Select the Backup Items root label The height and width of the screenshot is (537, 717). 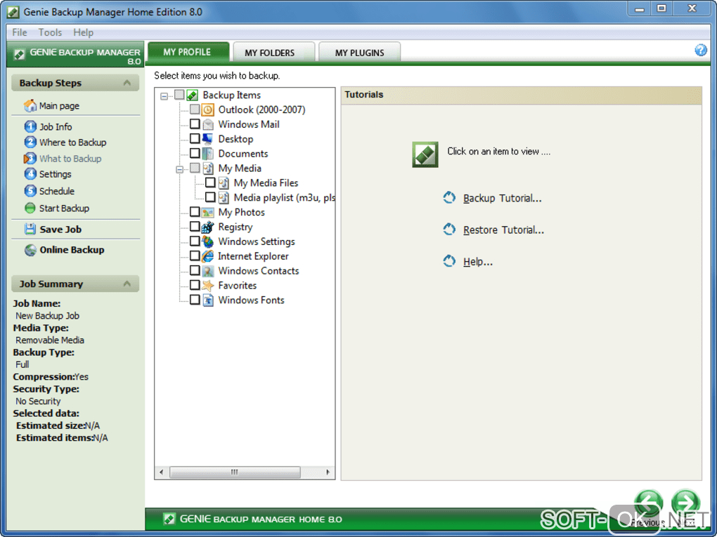232,95
